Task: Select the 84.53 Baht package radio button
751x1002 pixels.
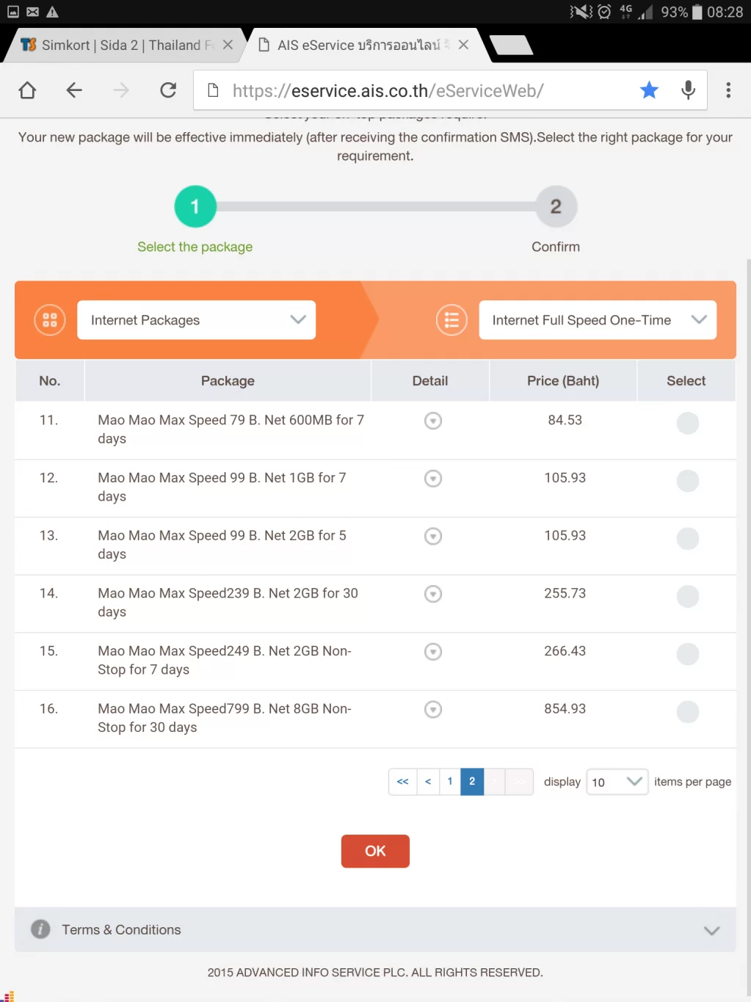Action: click(x=687, y=423)
